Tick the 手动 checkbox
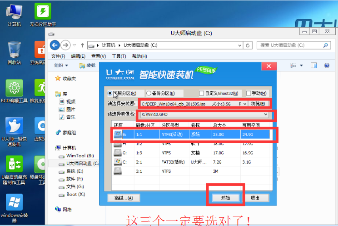Image resolution: width=338 pixels, height=226 pixels. [249, 93]
